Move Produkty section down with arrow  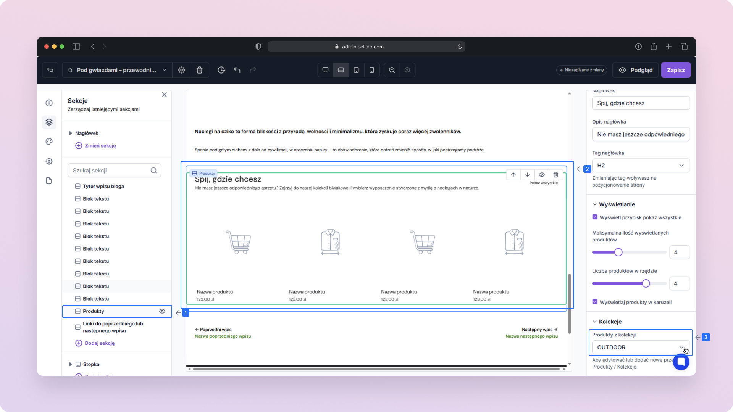[527, 175]
